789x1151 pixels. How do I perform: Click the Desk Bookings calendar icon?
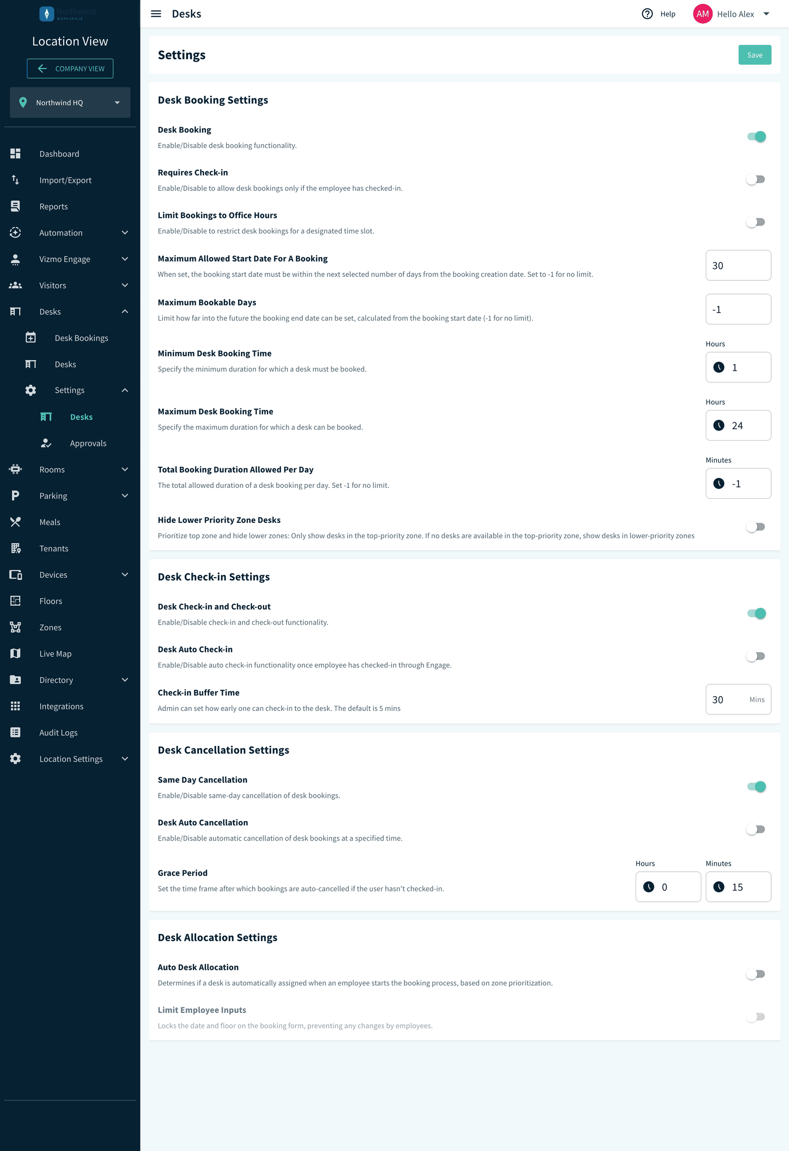tap(31, 337)
